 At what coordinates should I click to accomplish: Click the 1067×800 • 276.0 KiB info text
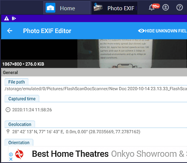click(x=23, y=64)
